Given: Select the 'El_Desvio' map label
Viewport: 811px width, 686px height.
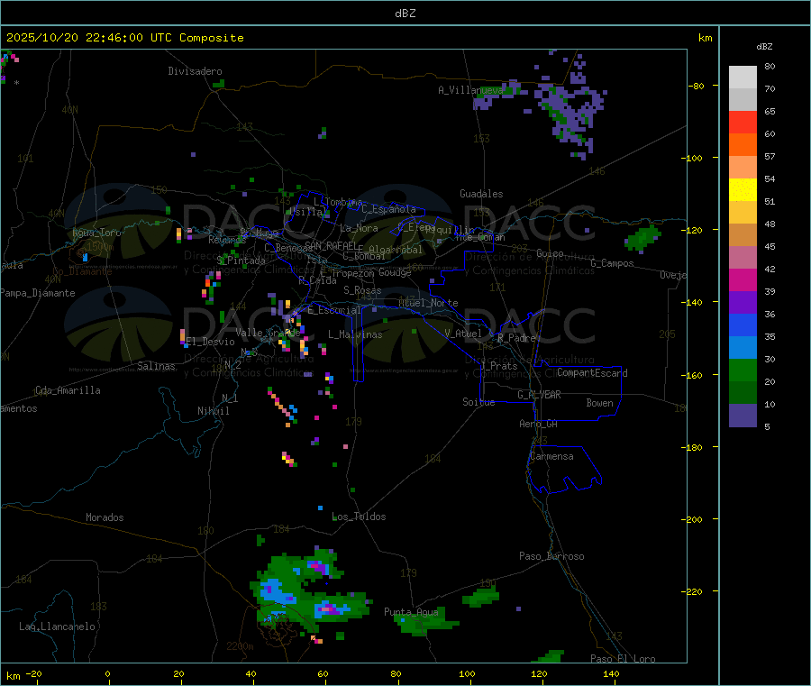Looking at the screenshot, I should pyautogui.click(x=210, y=342).
